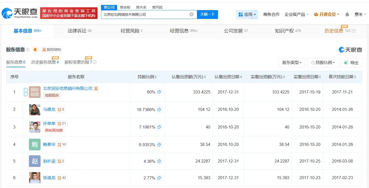Open the 股东类型 filter dropdown
The width and height of the screenshot is (369, 188).
(292, 63)
